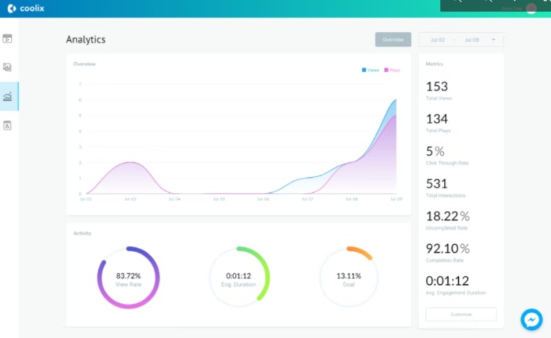Click the 0:01:12 Eng. Duration ring
The width and height of the screenshot is (551, 338).
pyautogui.click(x=239, y=277)
